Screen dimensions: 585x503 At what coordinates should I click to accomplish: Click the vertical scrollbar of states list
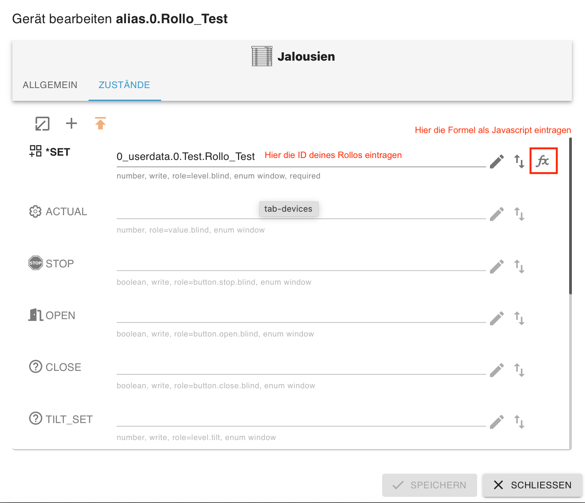tap(570, 216)
